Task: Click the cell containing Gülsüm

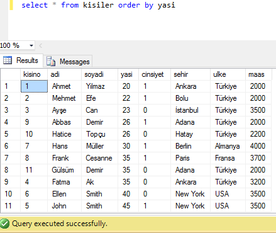Action: click(x=64, y=170)
